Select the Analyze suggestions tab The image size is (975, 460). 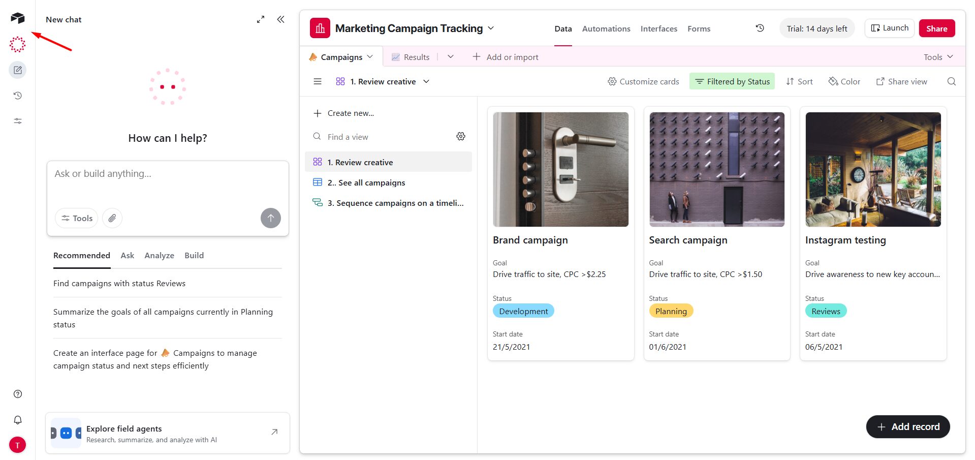pyautogui.click(x=159, y=255)
